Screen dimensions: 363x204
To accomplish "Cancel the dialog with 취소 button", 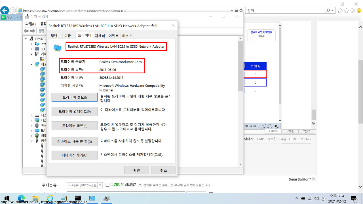I will click(164, 170).
